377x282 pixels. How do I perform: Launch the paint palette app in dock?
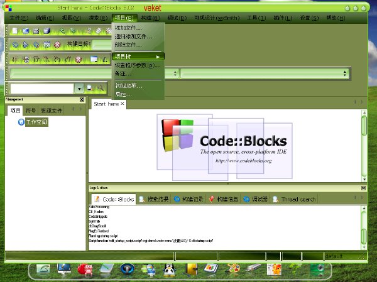coord(232,269)
